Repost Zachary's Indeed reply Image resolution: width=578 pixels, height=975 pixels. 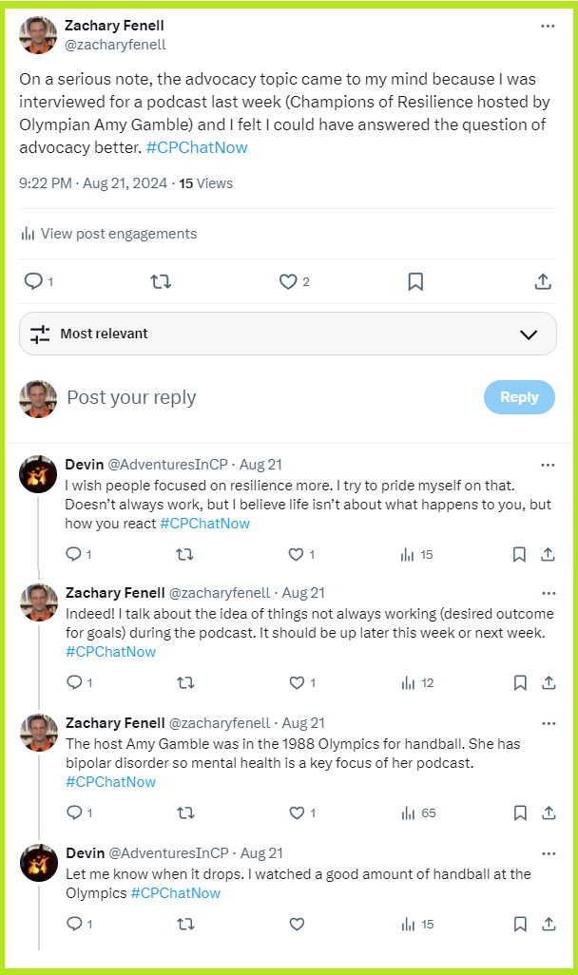[x=186, y=682]
